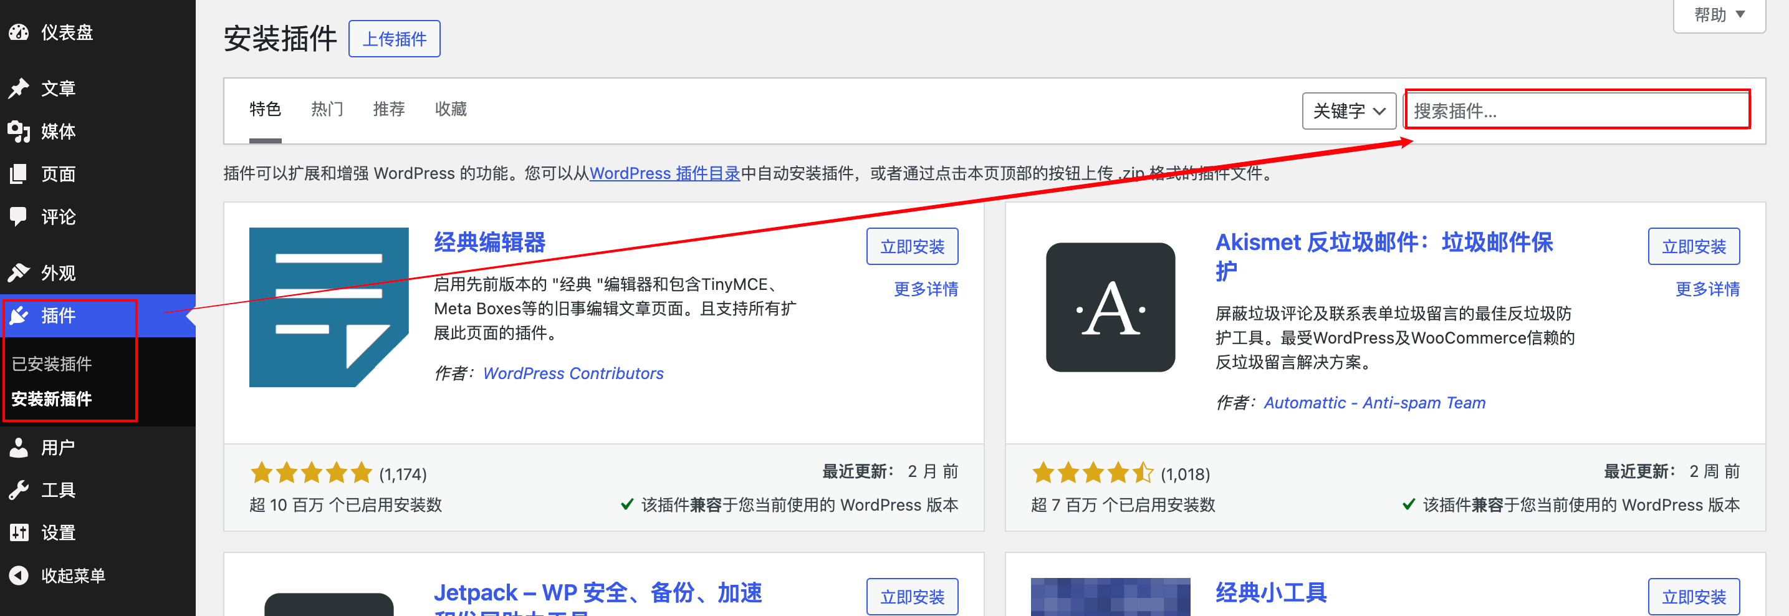Click the Comments bubble icon

pyautogui.click(x=19, y=217)
